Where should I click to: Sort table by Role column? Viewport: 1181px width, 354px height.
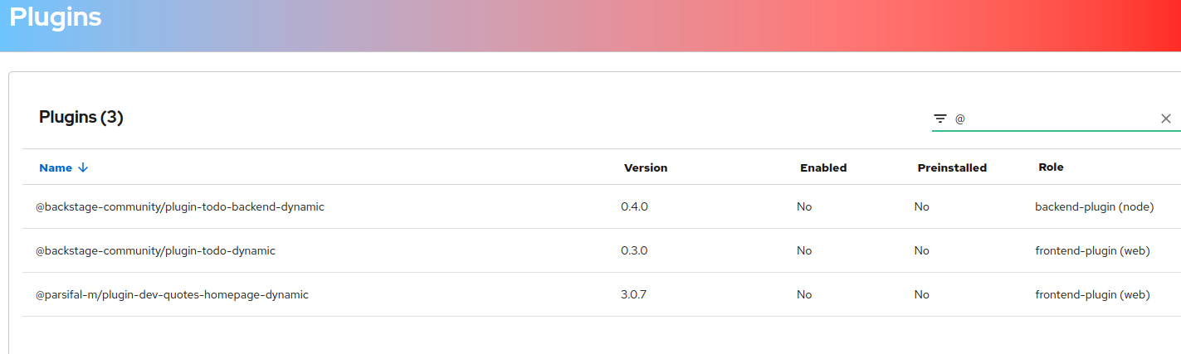click(x=1050, y=167)
